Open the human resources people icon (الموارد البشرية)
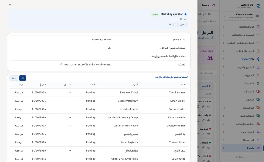The height and width of the screenshot is (162, 264). click(258, 132)
